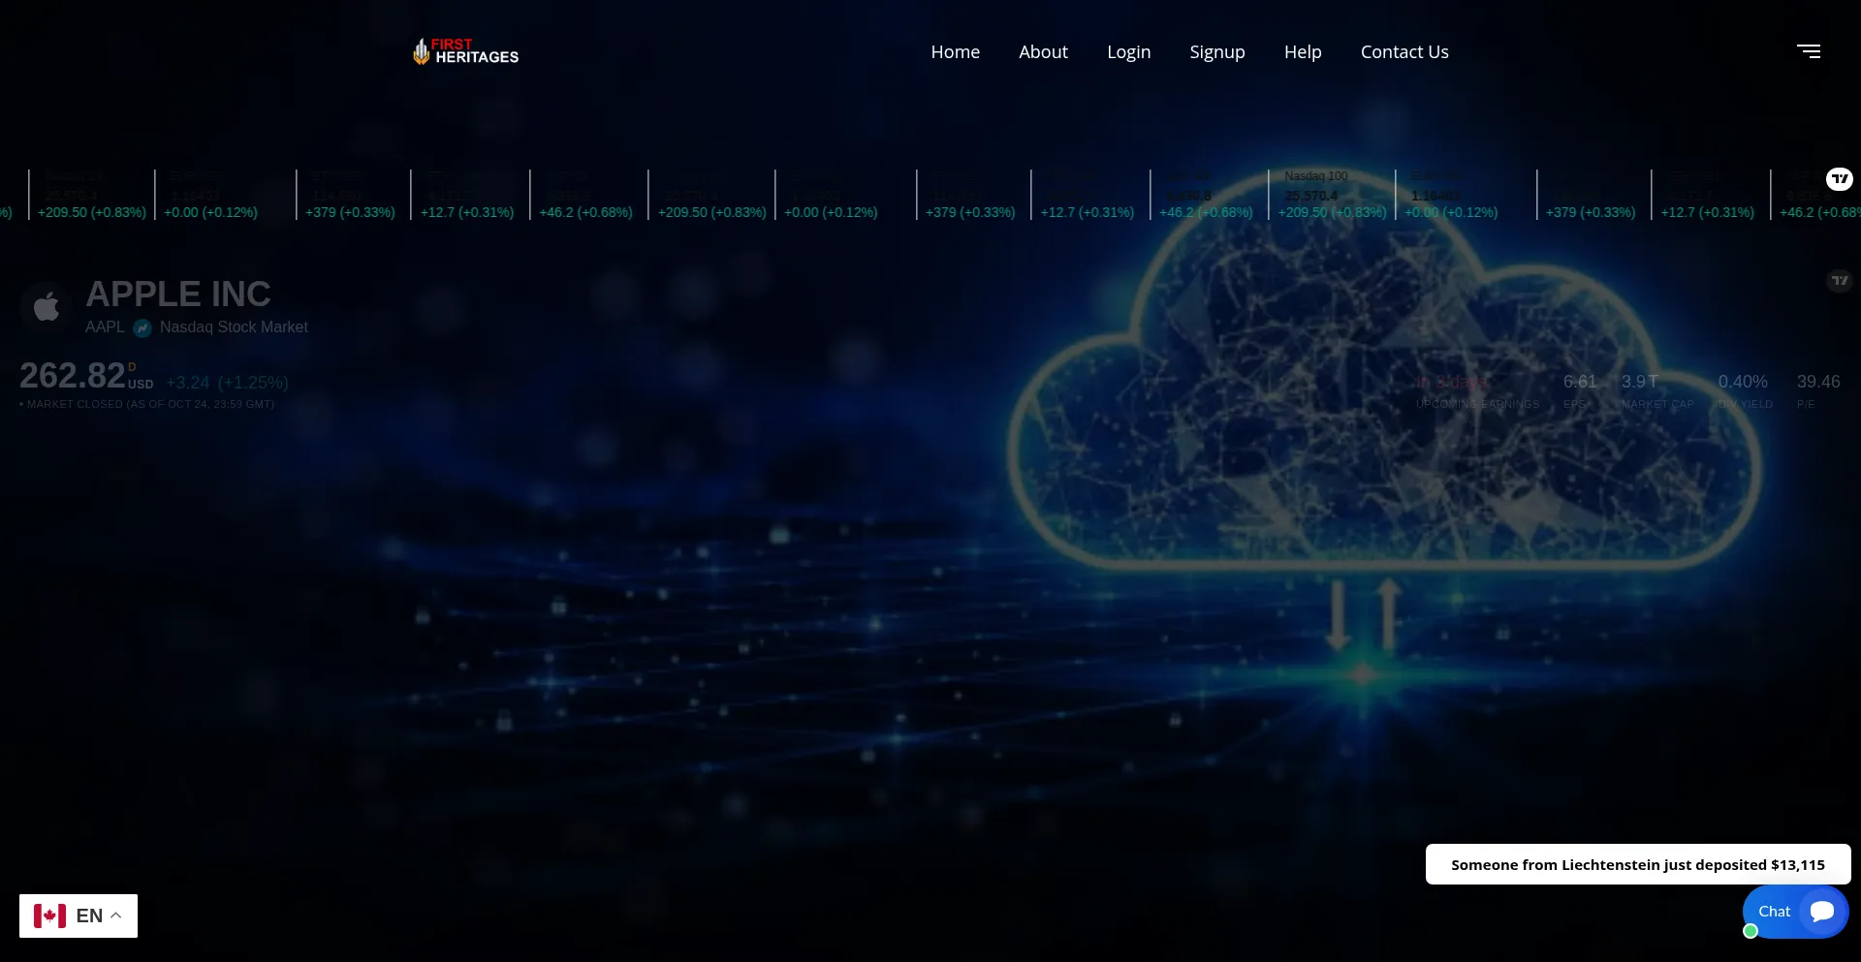Select Login in the navigation

tap(1128, 52)
